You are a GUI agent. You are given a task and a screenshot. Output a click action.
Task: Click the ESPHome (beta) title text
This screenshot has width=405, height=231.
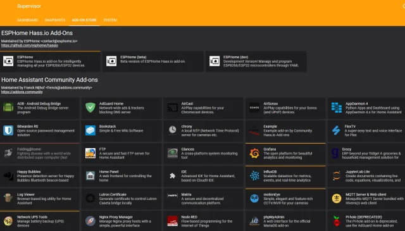pyautogui.click(x=134, y=58)
